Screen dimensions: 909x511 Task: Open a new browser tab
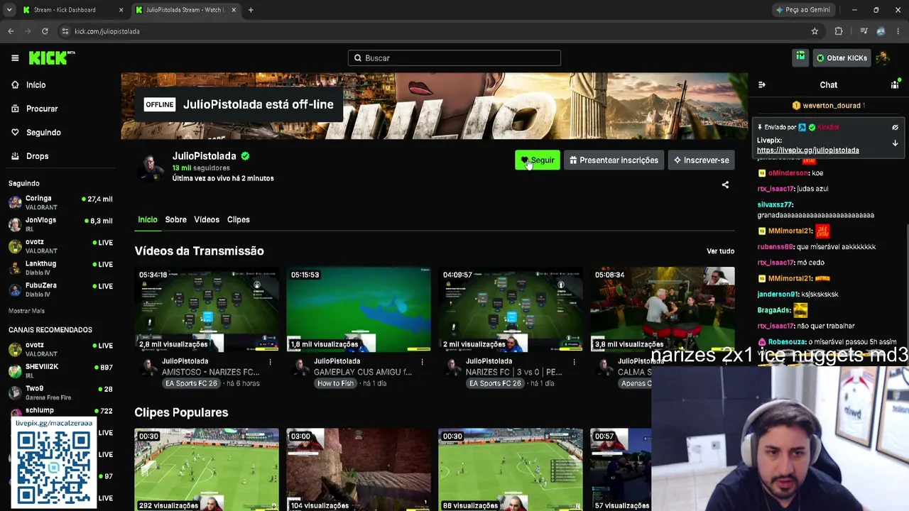[251, 10]
